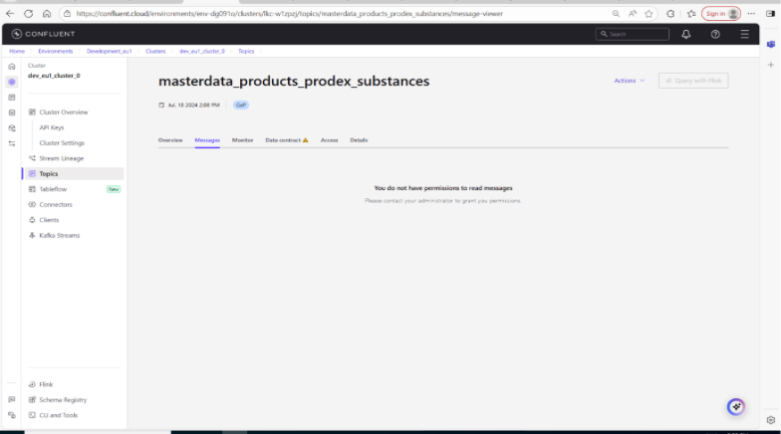Switch to the Monitor tab
Image resolution: width=781 pixels, height=434 pixels.
pyautogui.click(x=243, y=140)
